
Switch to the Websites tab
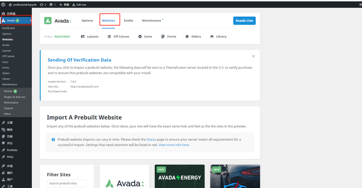click(109, 21)
